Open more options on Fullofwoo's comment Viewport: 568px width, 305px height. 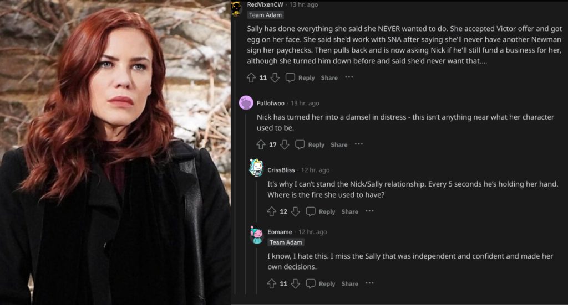coord(359,144)
